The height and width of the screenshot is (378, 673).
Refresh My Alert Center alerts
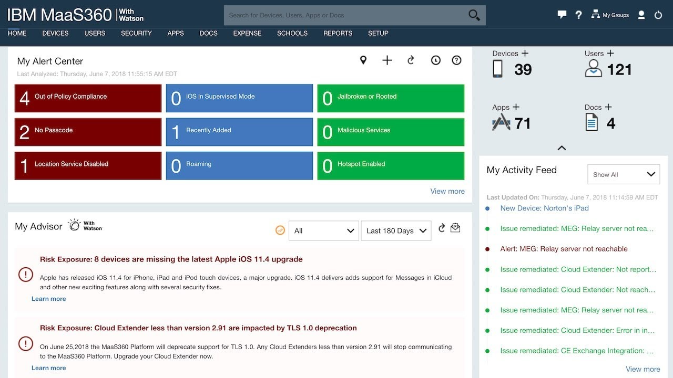pyautogui.click(x=411, y=60)
